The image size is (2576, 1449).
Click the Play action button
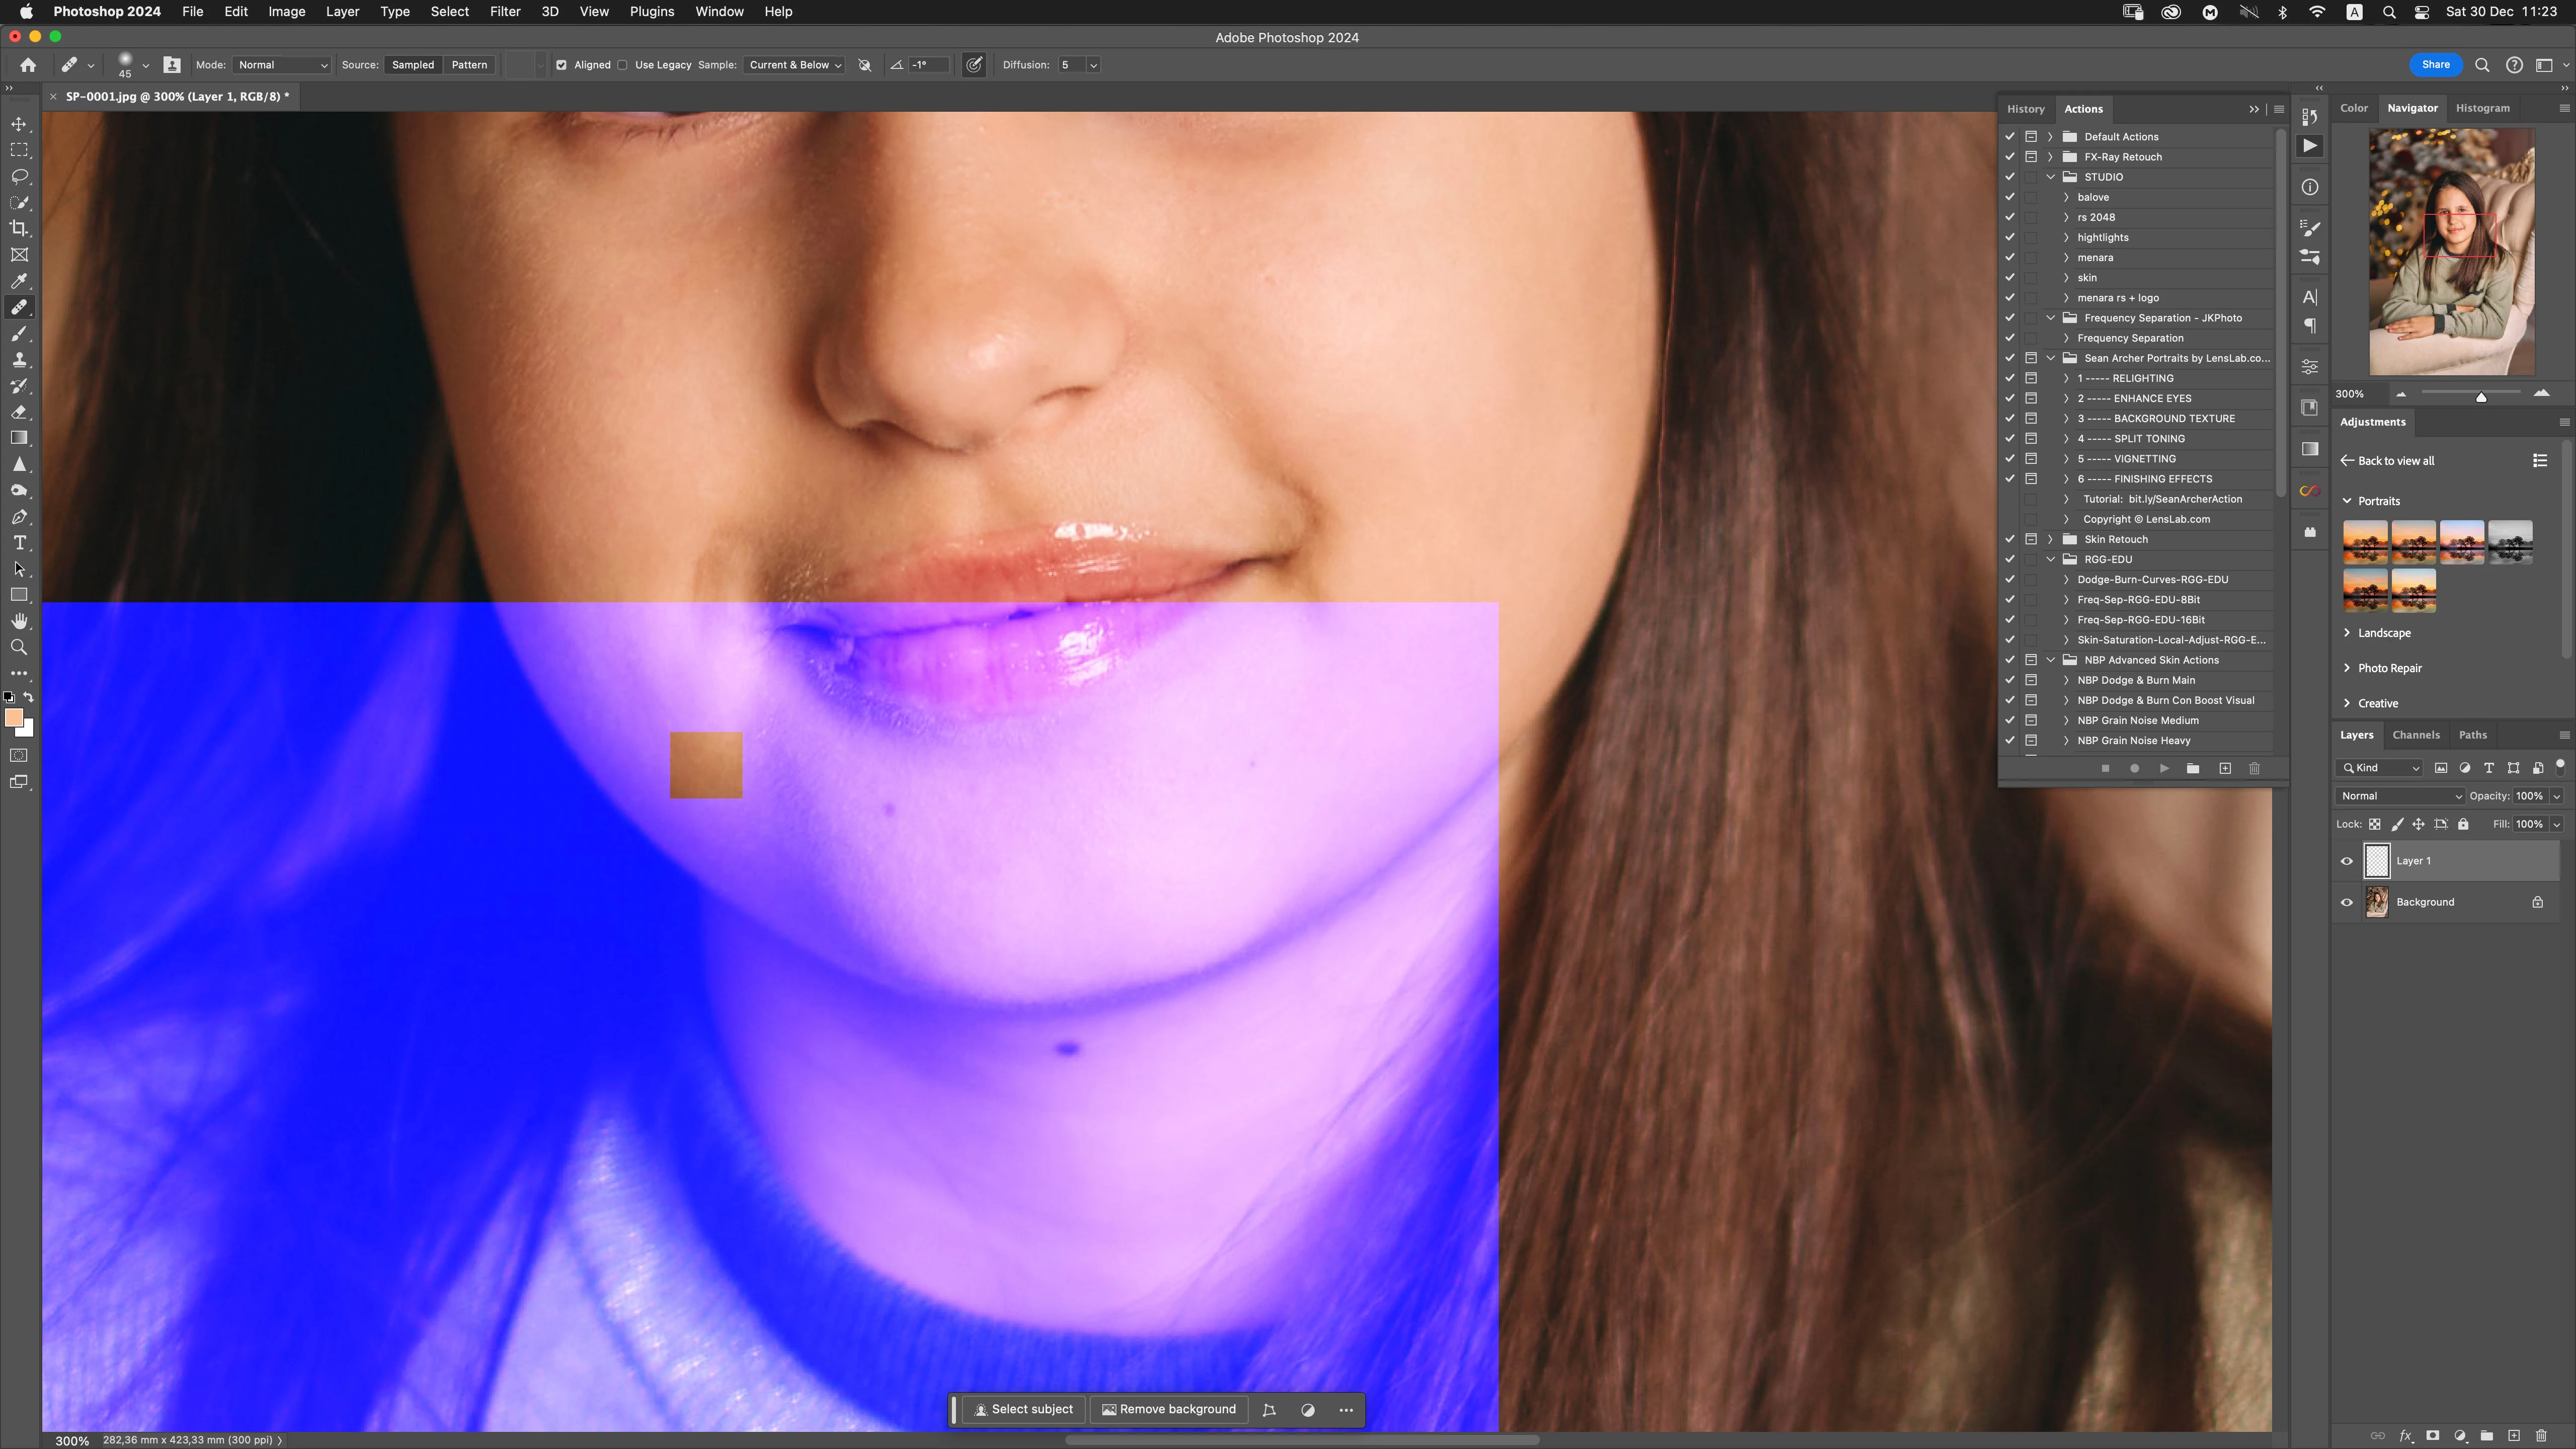[2164, 768]
